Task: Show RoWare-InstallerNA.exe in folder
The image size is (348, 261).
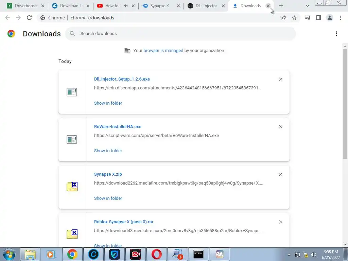Action: pyautogui.click(x=108, y=151)
